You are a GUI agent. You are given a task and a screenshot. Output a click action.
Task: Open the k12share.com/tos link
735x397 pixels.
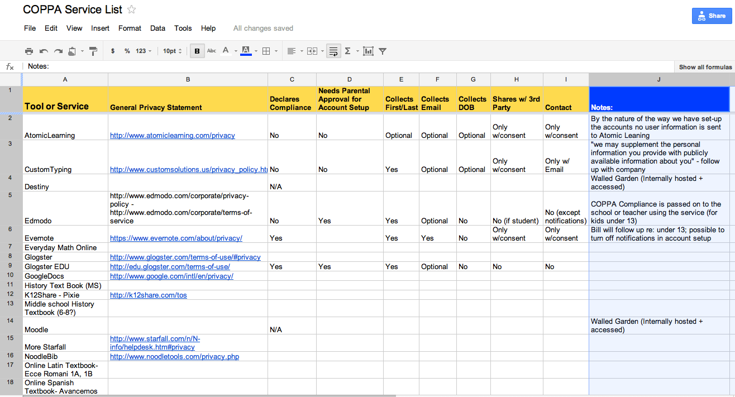[148, 295]
